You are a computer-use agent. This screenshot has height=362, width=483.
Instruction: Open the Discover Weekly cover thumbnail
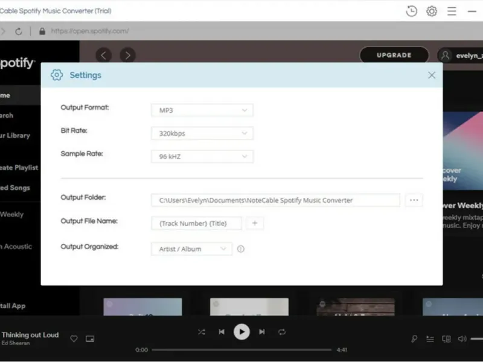tap(463, 151)
